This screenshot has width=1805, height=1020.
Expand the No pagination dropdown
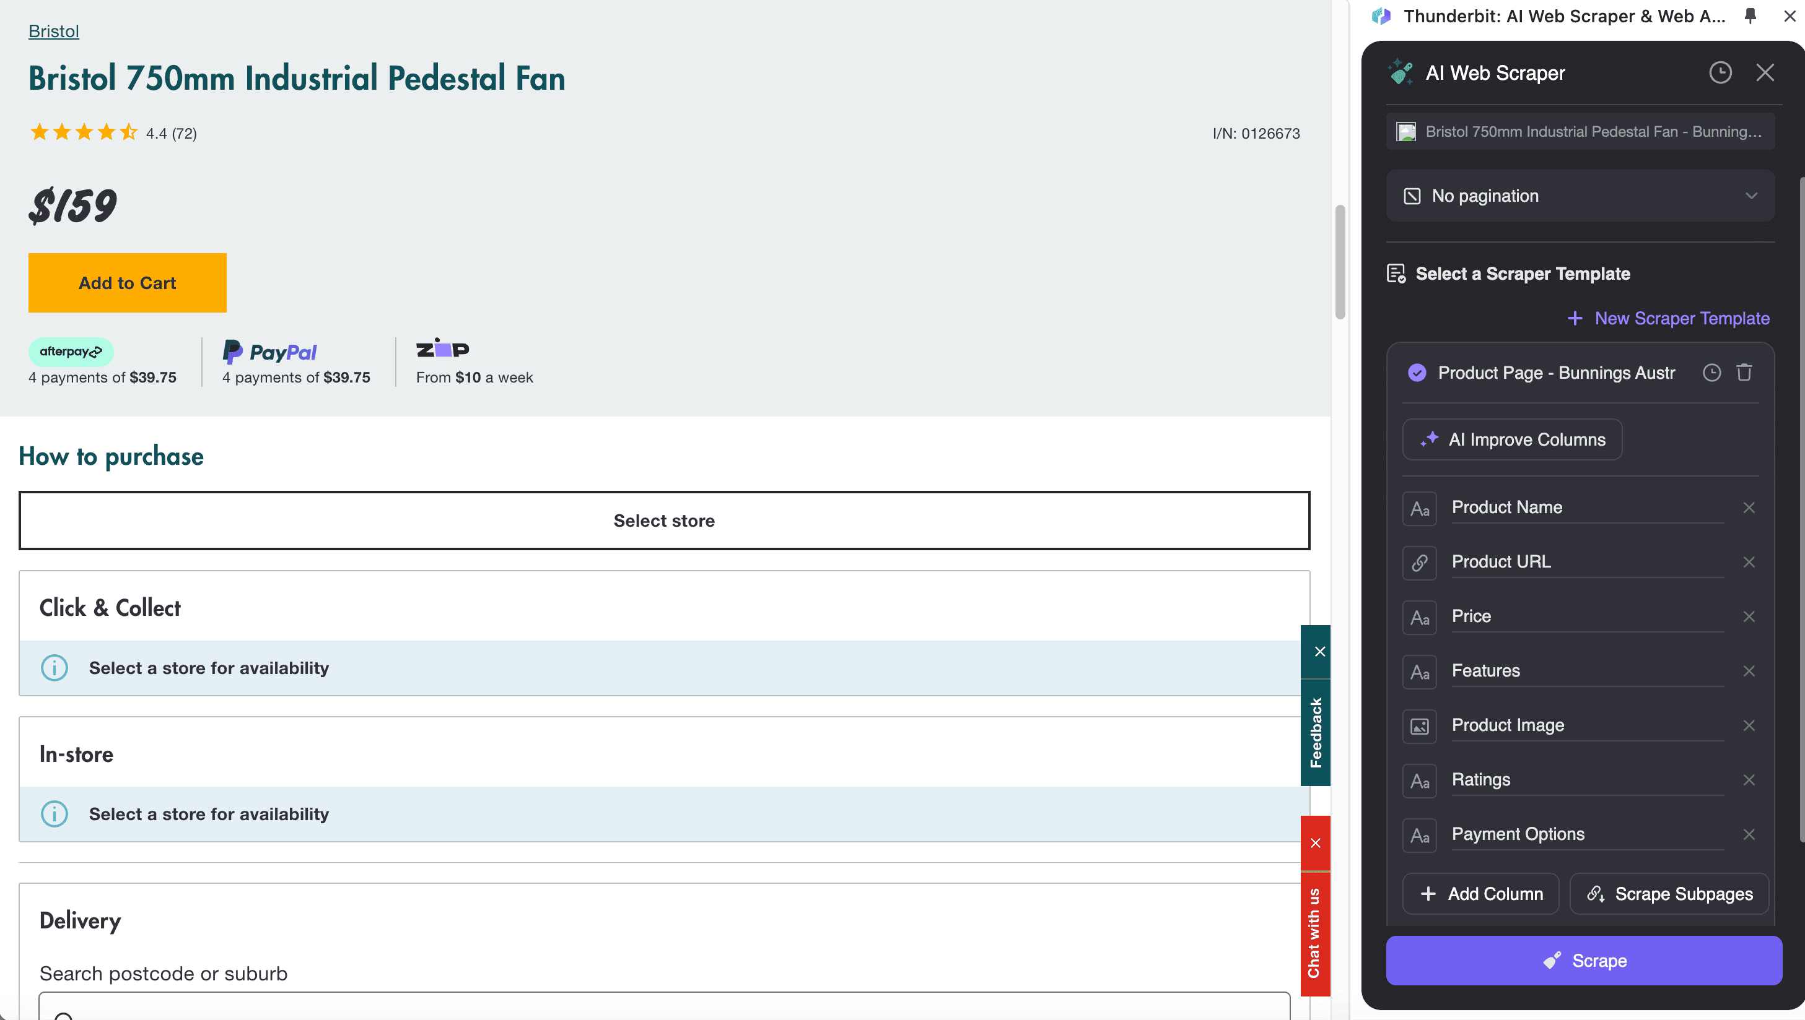coord(1580,196)
